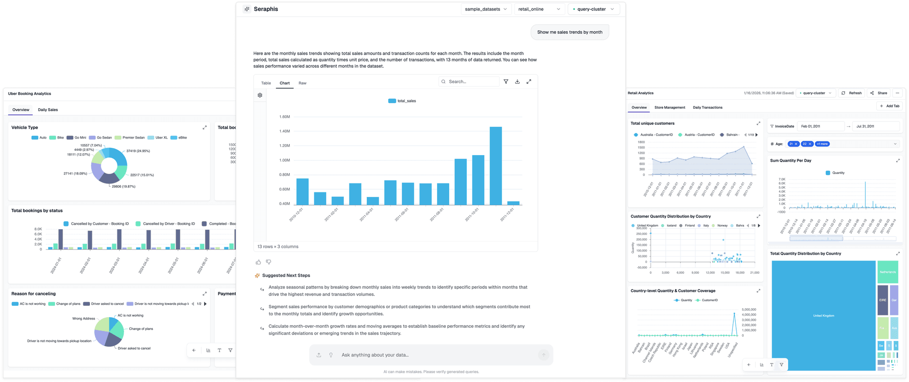Expand the Age filter dropdown chevron

(895, 144)
